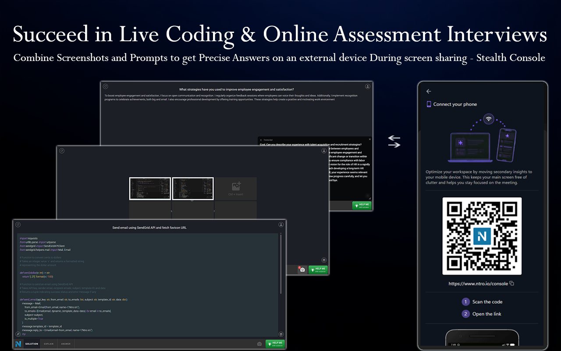The width and height of the screenshot is (561, 351).
Task: Open the https://www.ntro.io/console link
Action: coord(478,283)
